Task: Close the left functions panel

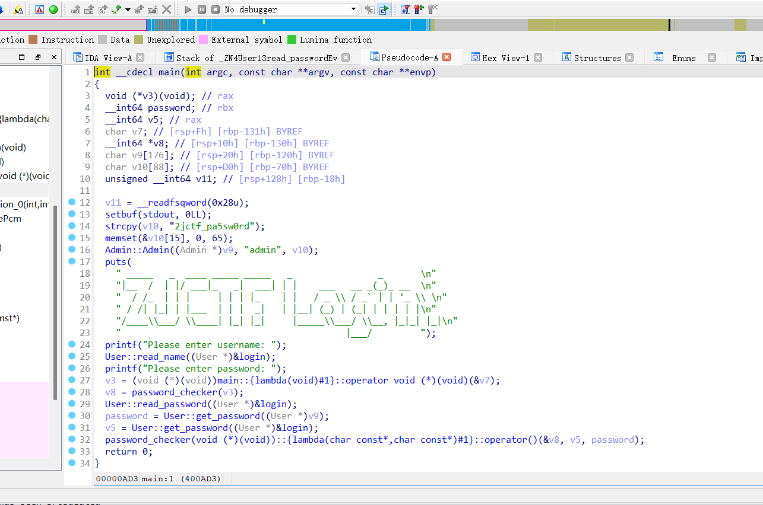Action: click(x=53, y=57)
